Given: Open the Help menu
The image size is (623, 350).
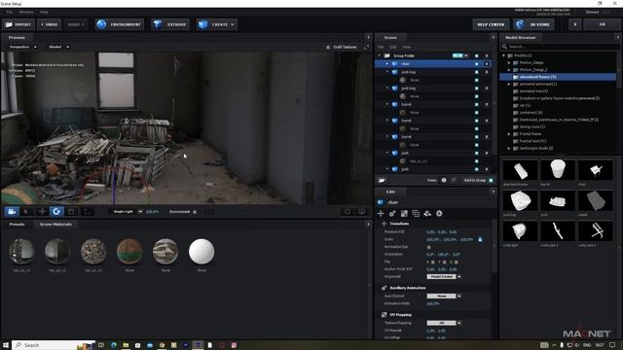Looking at the screenshot, I should (x=44, y=13).
